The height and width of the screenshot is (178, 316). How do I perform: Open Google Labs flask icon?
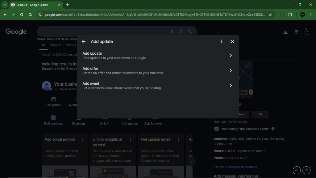(285, 31)
